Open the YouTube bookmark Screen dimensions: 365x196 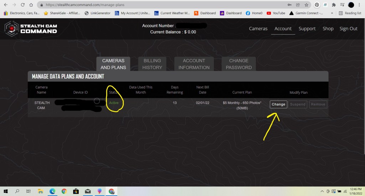pos(276,13)
